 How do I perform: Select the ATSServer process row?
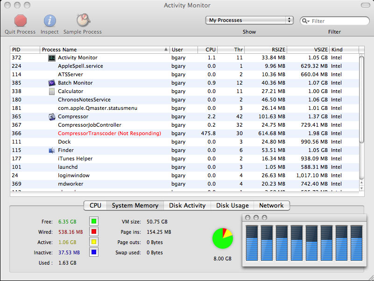pos(184,74)
